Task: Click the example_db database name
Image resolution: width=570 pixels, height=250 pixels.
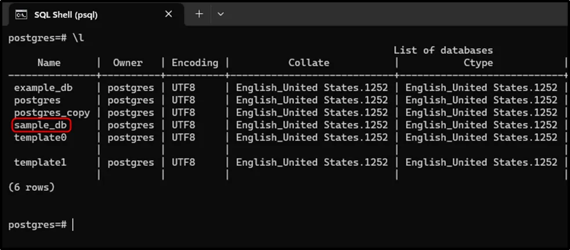Action: [x=42, y=88]
